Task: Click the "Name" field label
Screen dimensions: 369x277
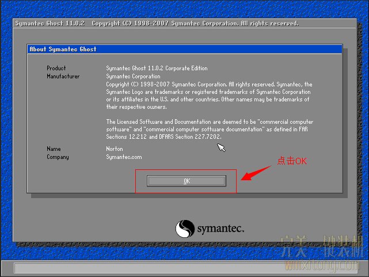Action: [54, 149]
